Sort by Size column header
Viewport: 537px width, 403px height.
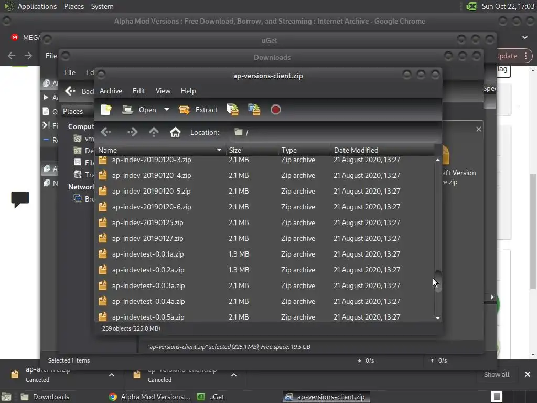tap(252, 150)
